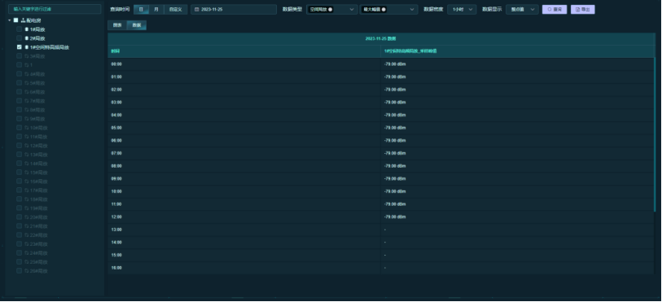Viewport: 662px width, 302px height.
Task: Click the 16:00 time cell
Action: click(x=244, y=268)
